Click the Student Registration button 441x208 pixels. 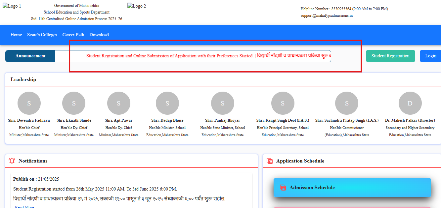(x=390, y=56)
